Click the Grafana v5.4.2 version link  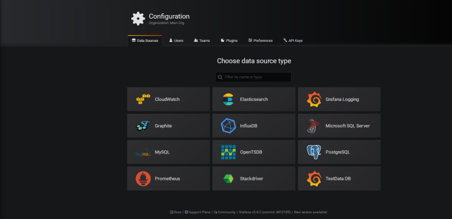pyautogui.click(x=265, y=212)
